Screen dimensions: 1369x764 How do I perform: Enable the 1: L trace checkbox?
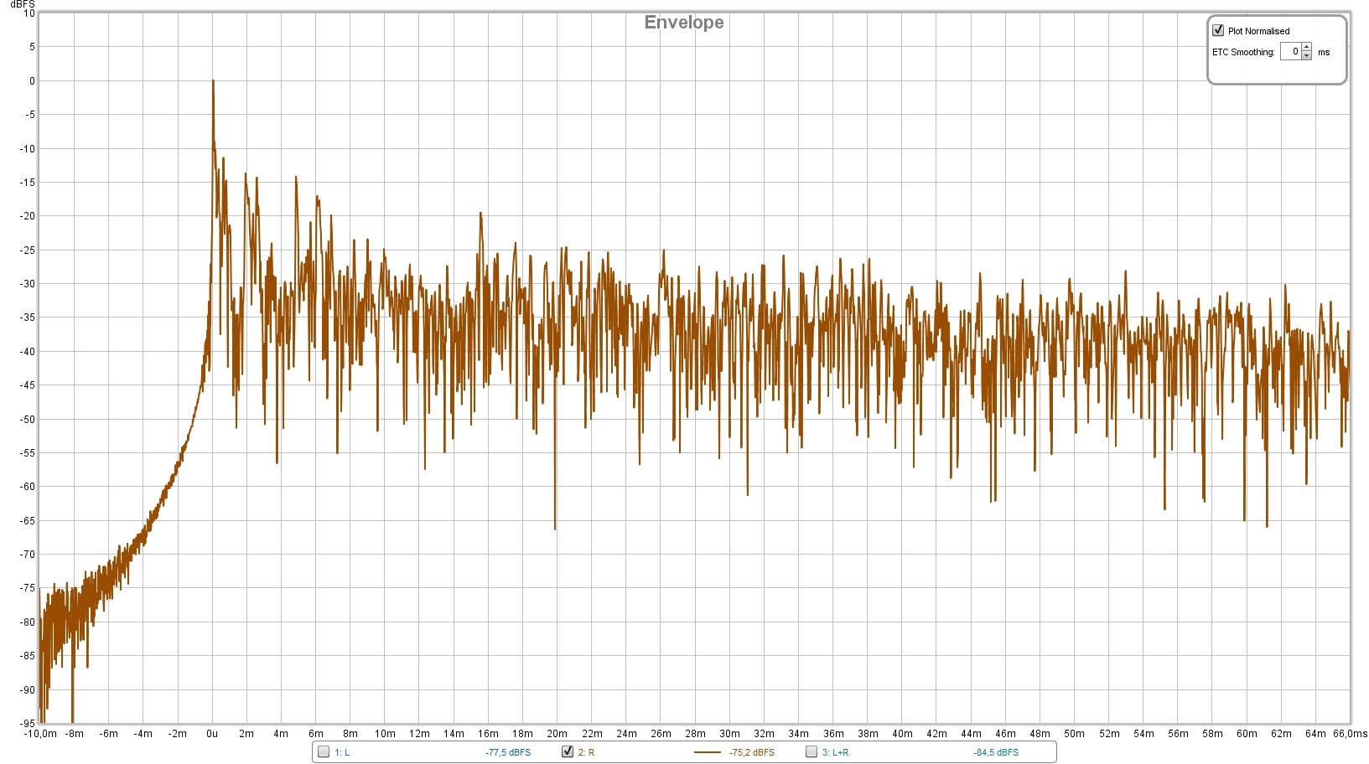(324, 751)
